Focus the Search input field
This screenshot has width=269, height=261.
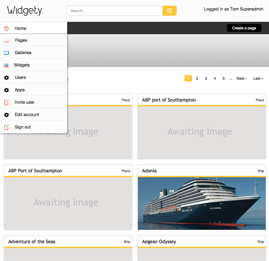[115, 11]
